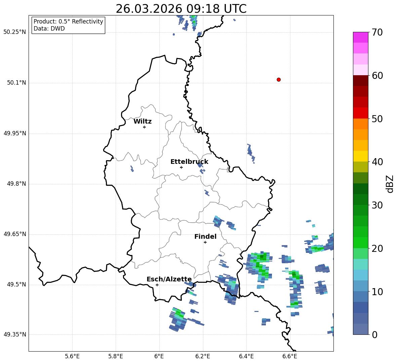Click the colorbar 70 tick label
398x363 pixels.
click(x=377, y=32)
